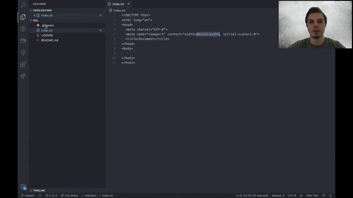The image size is (353, 198).
Task: Open the Explorer view icon
Action: click(x=23, y=17)
